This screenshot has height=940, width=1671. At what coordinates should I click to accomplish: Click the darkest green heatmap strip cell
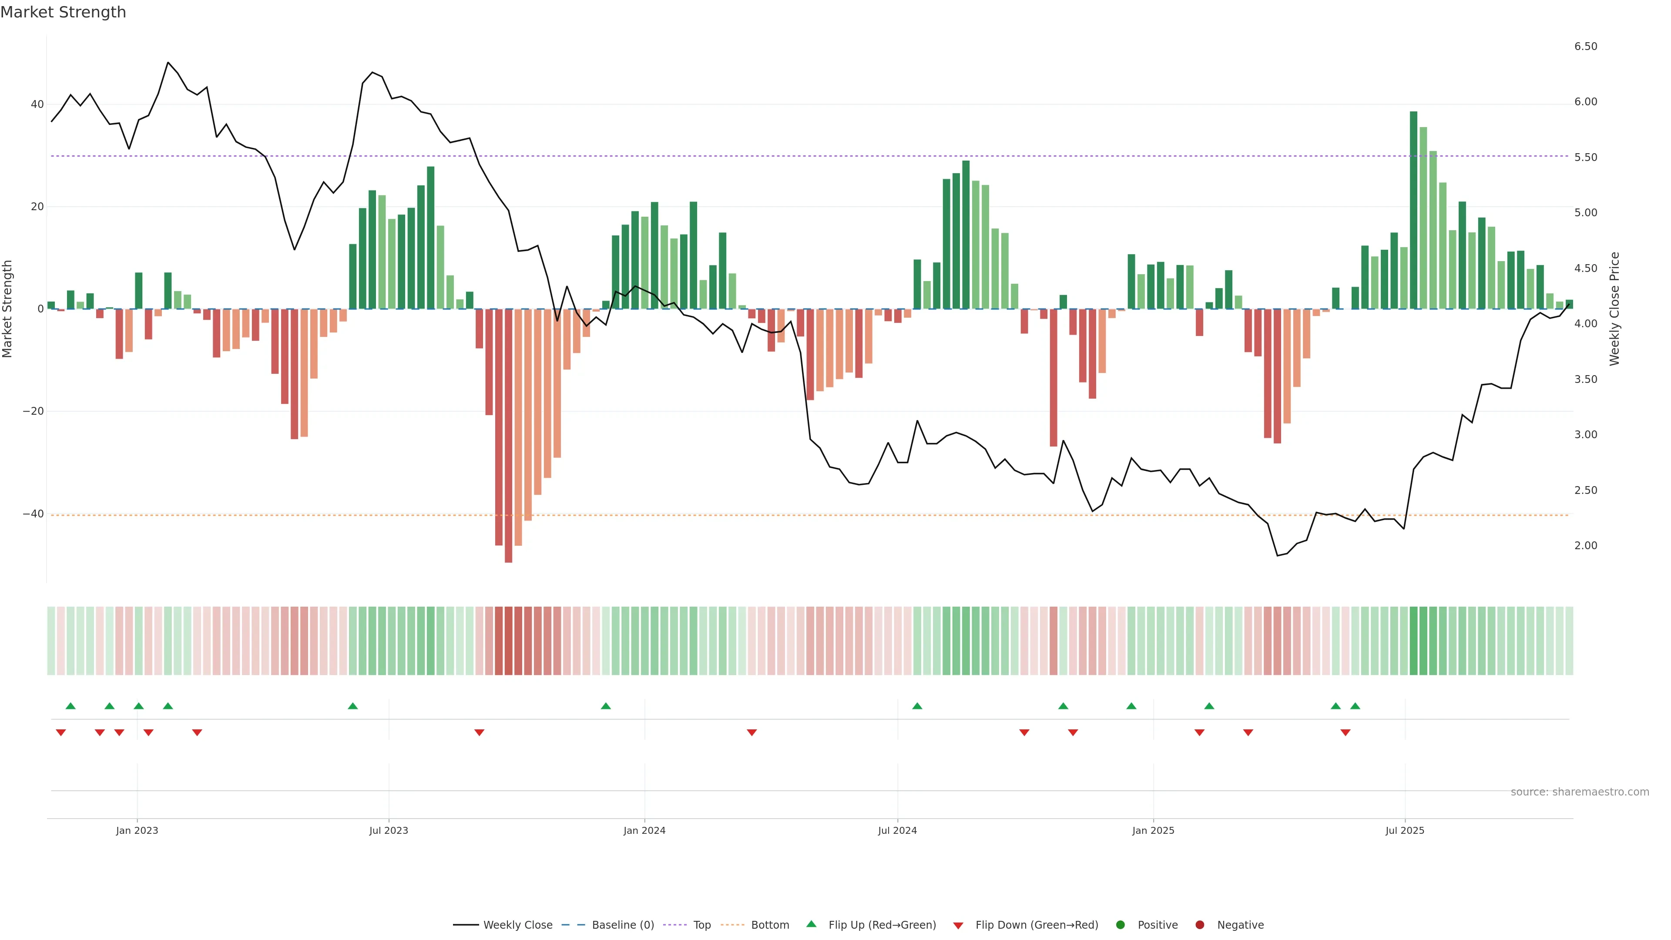[1413, 641]
